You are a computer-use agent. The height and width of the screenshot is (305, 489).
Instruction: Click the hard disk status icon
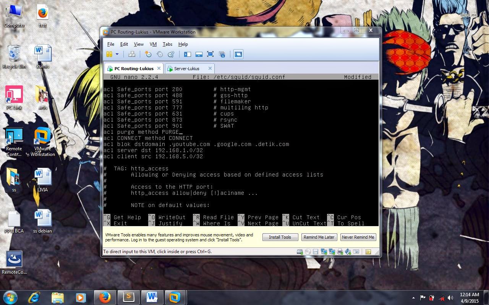coord(300,252)
